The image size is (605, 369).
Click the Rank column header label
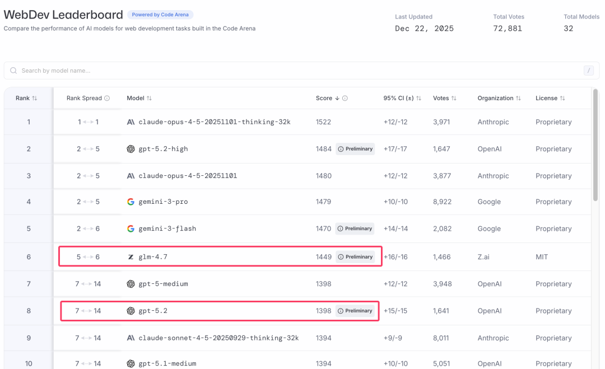click(22, 99)
